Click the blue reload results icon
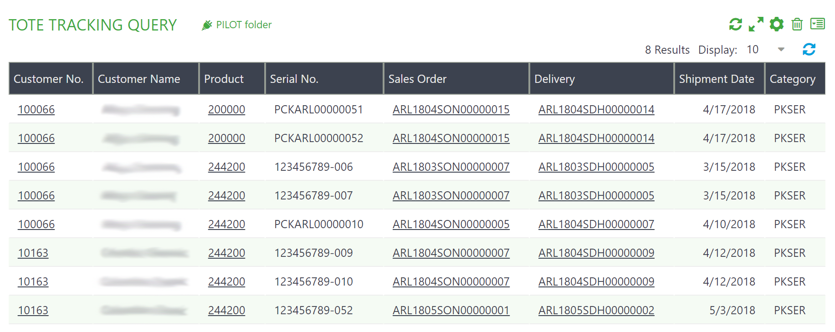Screen dimensions: 835x332 coord(809,49)
